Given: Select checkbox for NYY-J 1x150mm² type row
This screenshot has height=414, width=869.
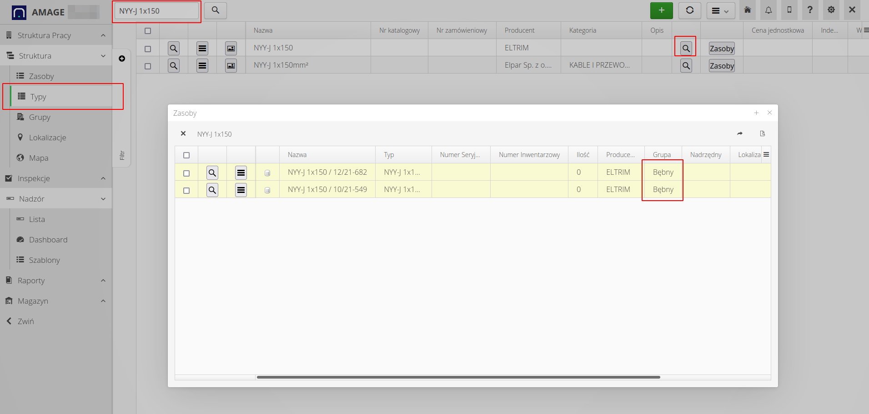Looking at the screenshot, I should point(148,66).
